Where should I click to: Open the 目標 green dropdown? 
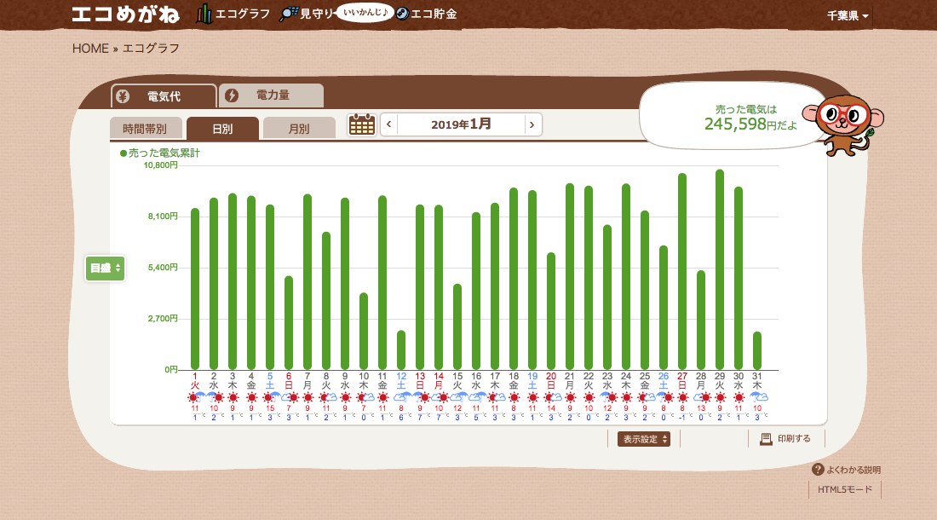tap(106, 269)
